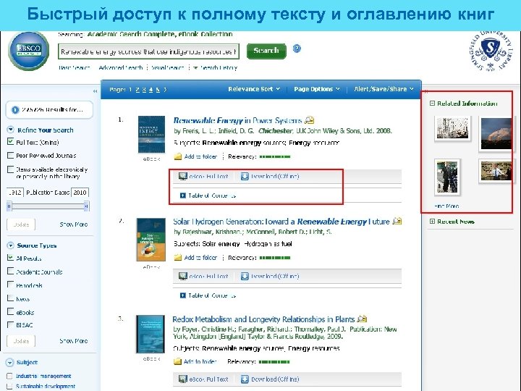Click folder icon for Renewable Energy in Power Systems
Image resolution: width=521 pixels, height=391 pixels.
(178, 156)
